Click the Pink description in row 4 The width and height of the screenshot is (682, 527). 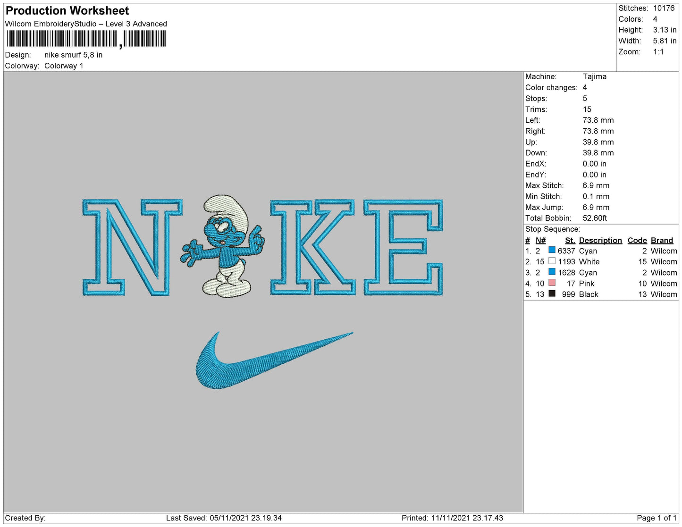587,284
